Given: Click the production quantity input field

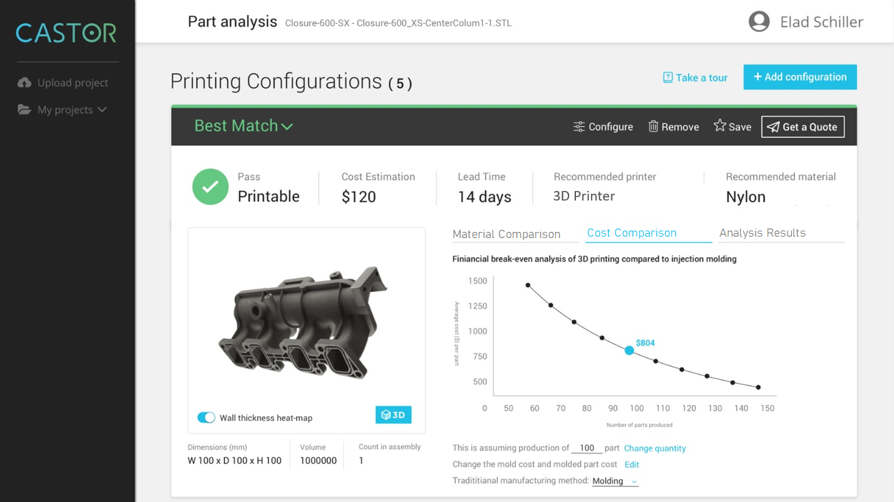Looking at the screenshot, I should coord(586,448).
